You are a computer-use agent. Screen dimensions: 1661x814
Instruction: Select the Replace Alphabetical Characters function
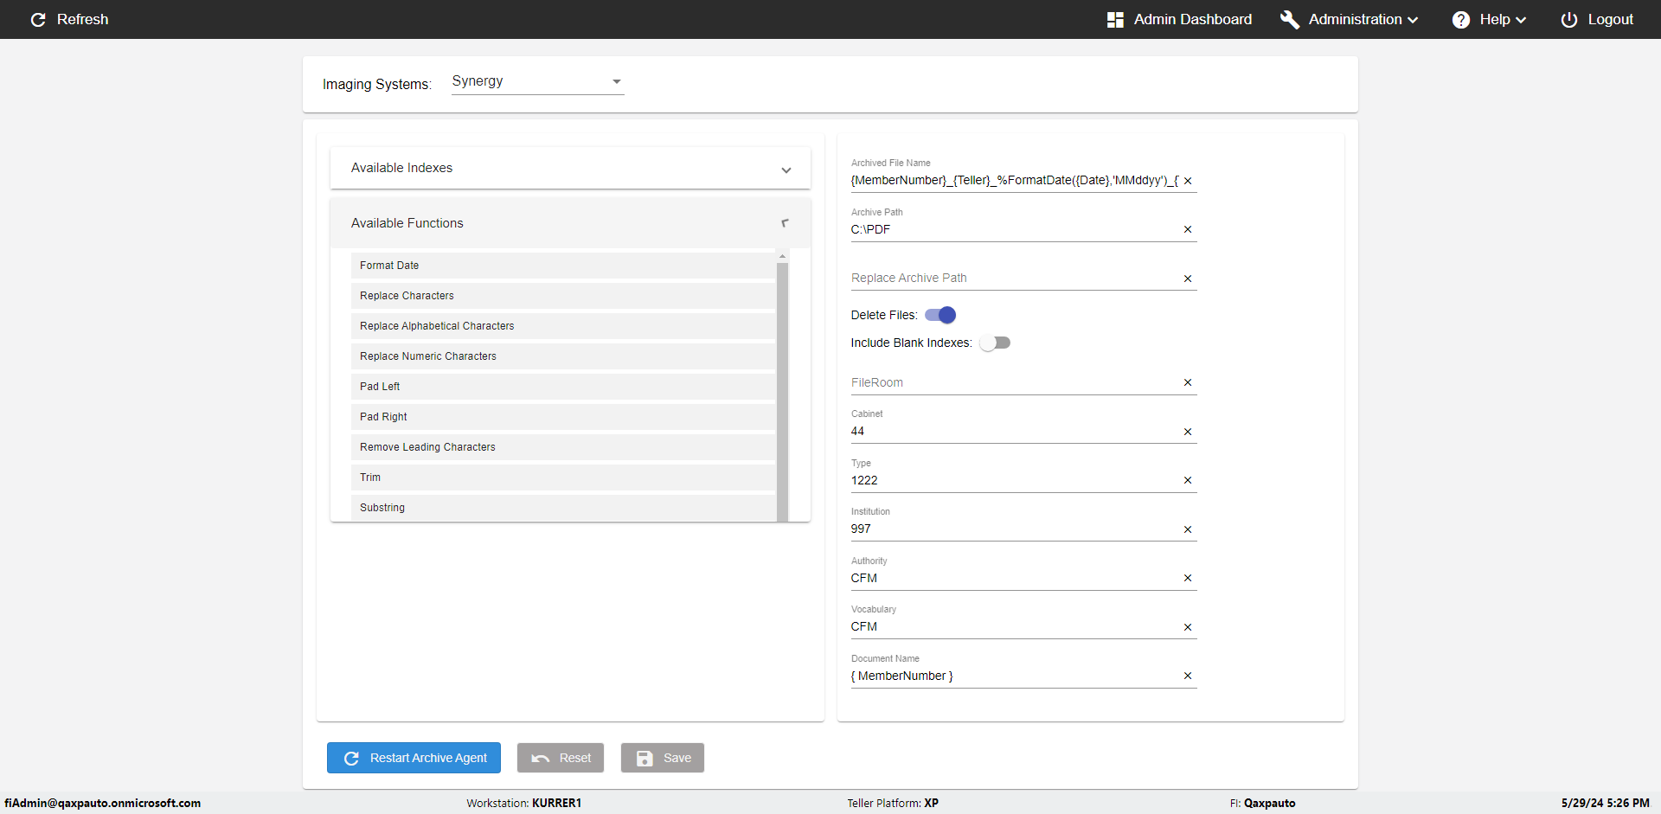pos(563,326)
